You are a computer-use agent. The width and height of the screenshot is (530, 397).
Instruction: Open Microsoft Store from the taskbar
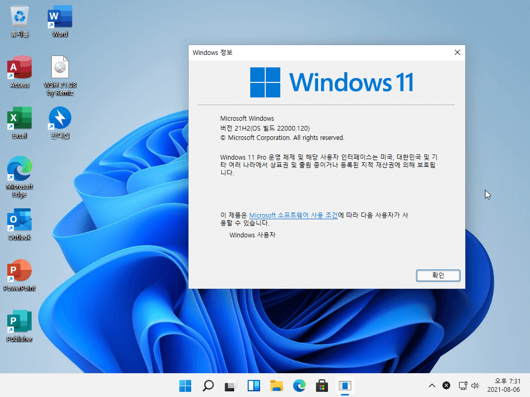point(322,386)
